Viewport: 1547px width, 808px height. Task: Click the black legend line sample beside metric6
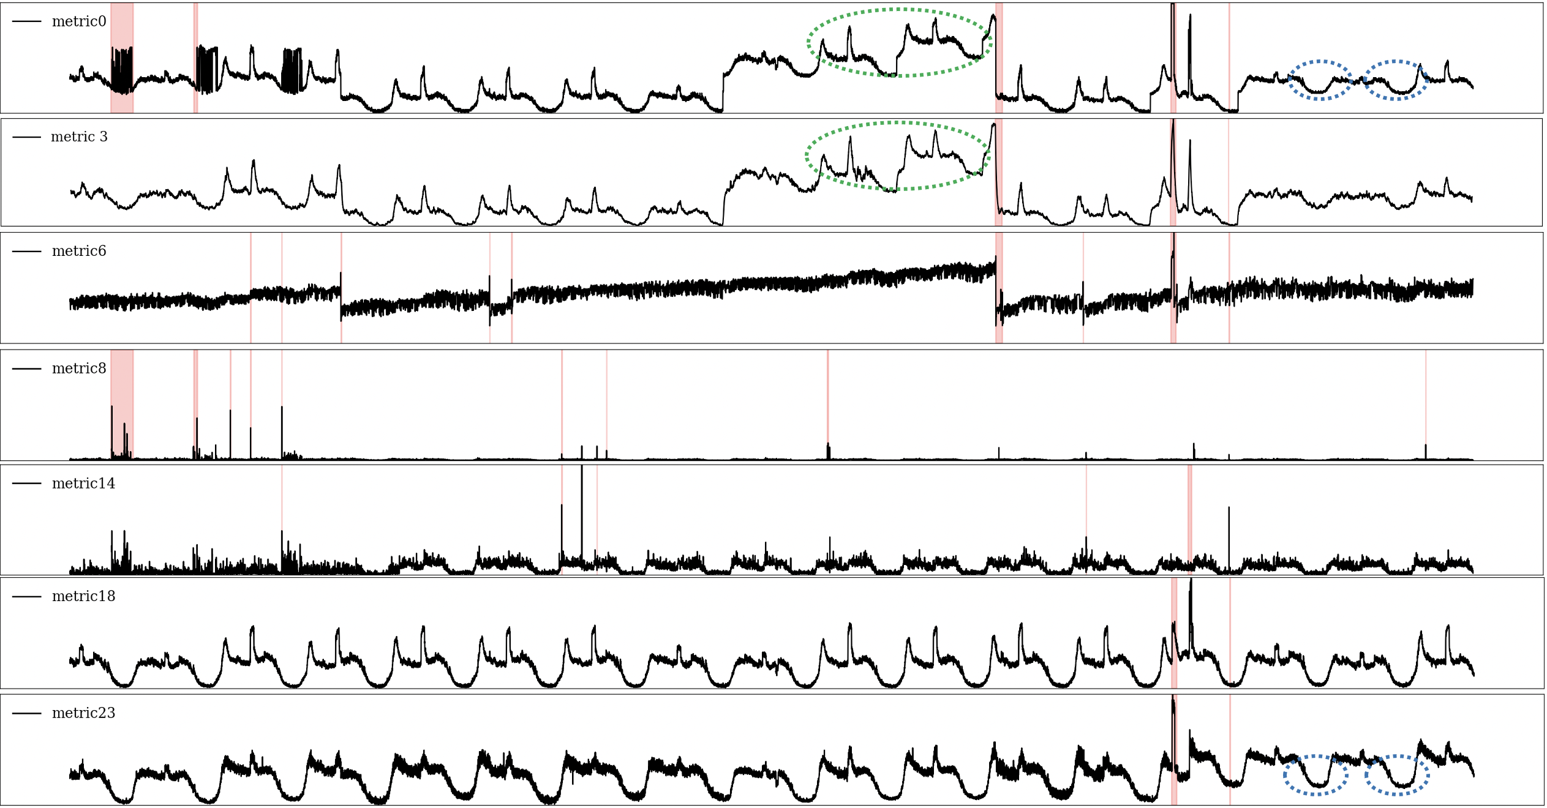[26, 252]
